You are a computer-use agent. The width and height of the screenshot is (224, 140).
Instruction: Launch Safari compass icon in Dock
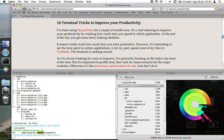click(x=6, y=53)
